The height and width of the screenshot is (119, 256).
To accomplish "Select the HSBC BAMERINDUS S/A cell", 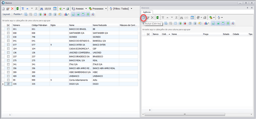I will coord(80,72).
